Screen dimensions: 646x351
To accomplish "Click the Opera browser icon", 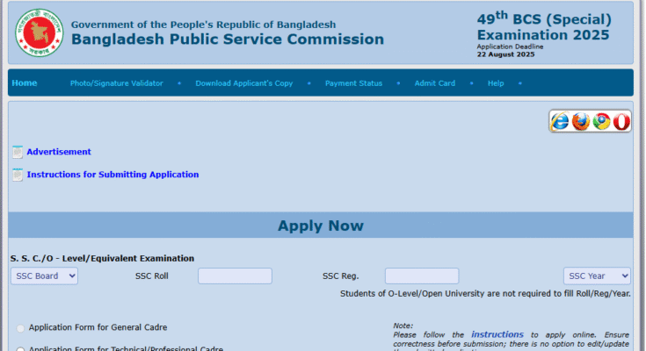I will point(621,121).
